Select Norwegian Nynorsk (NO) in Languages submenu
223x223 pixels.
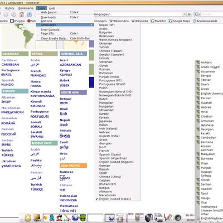[117, 91]
